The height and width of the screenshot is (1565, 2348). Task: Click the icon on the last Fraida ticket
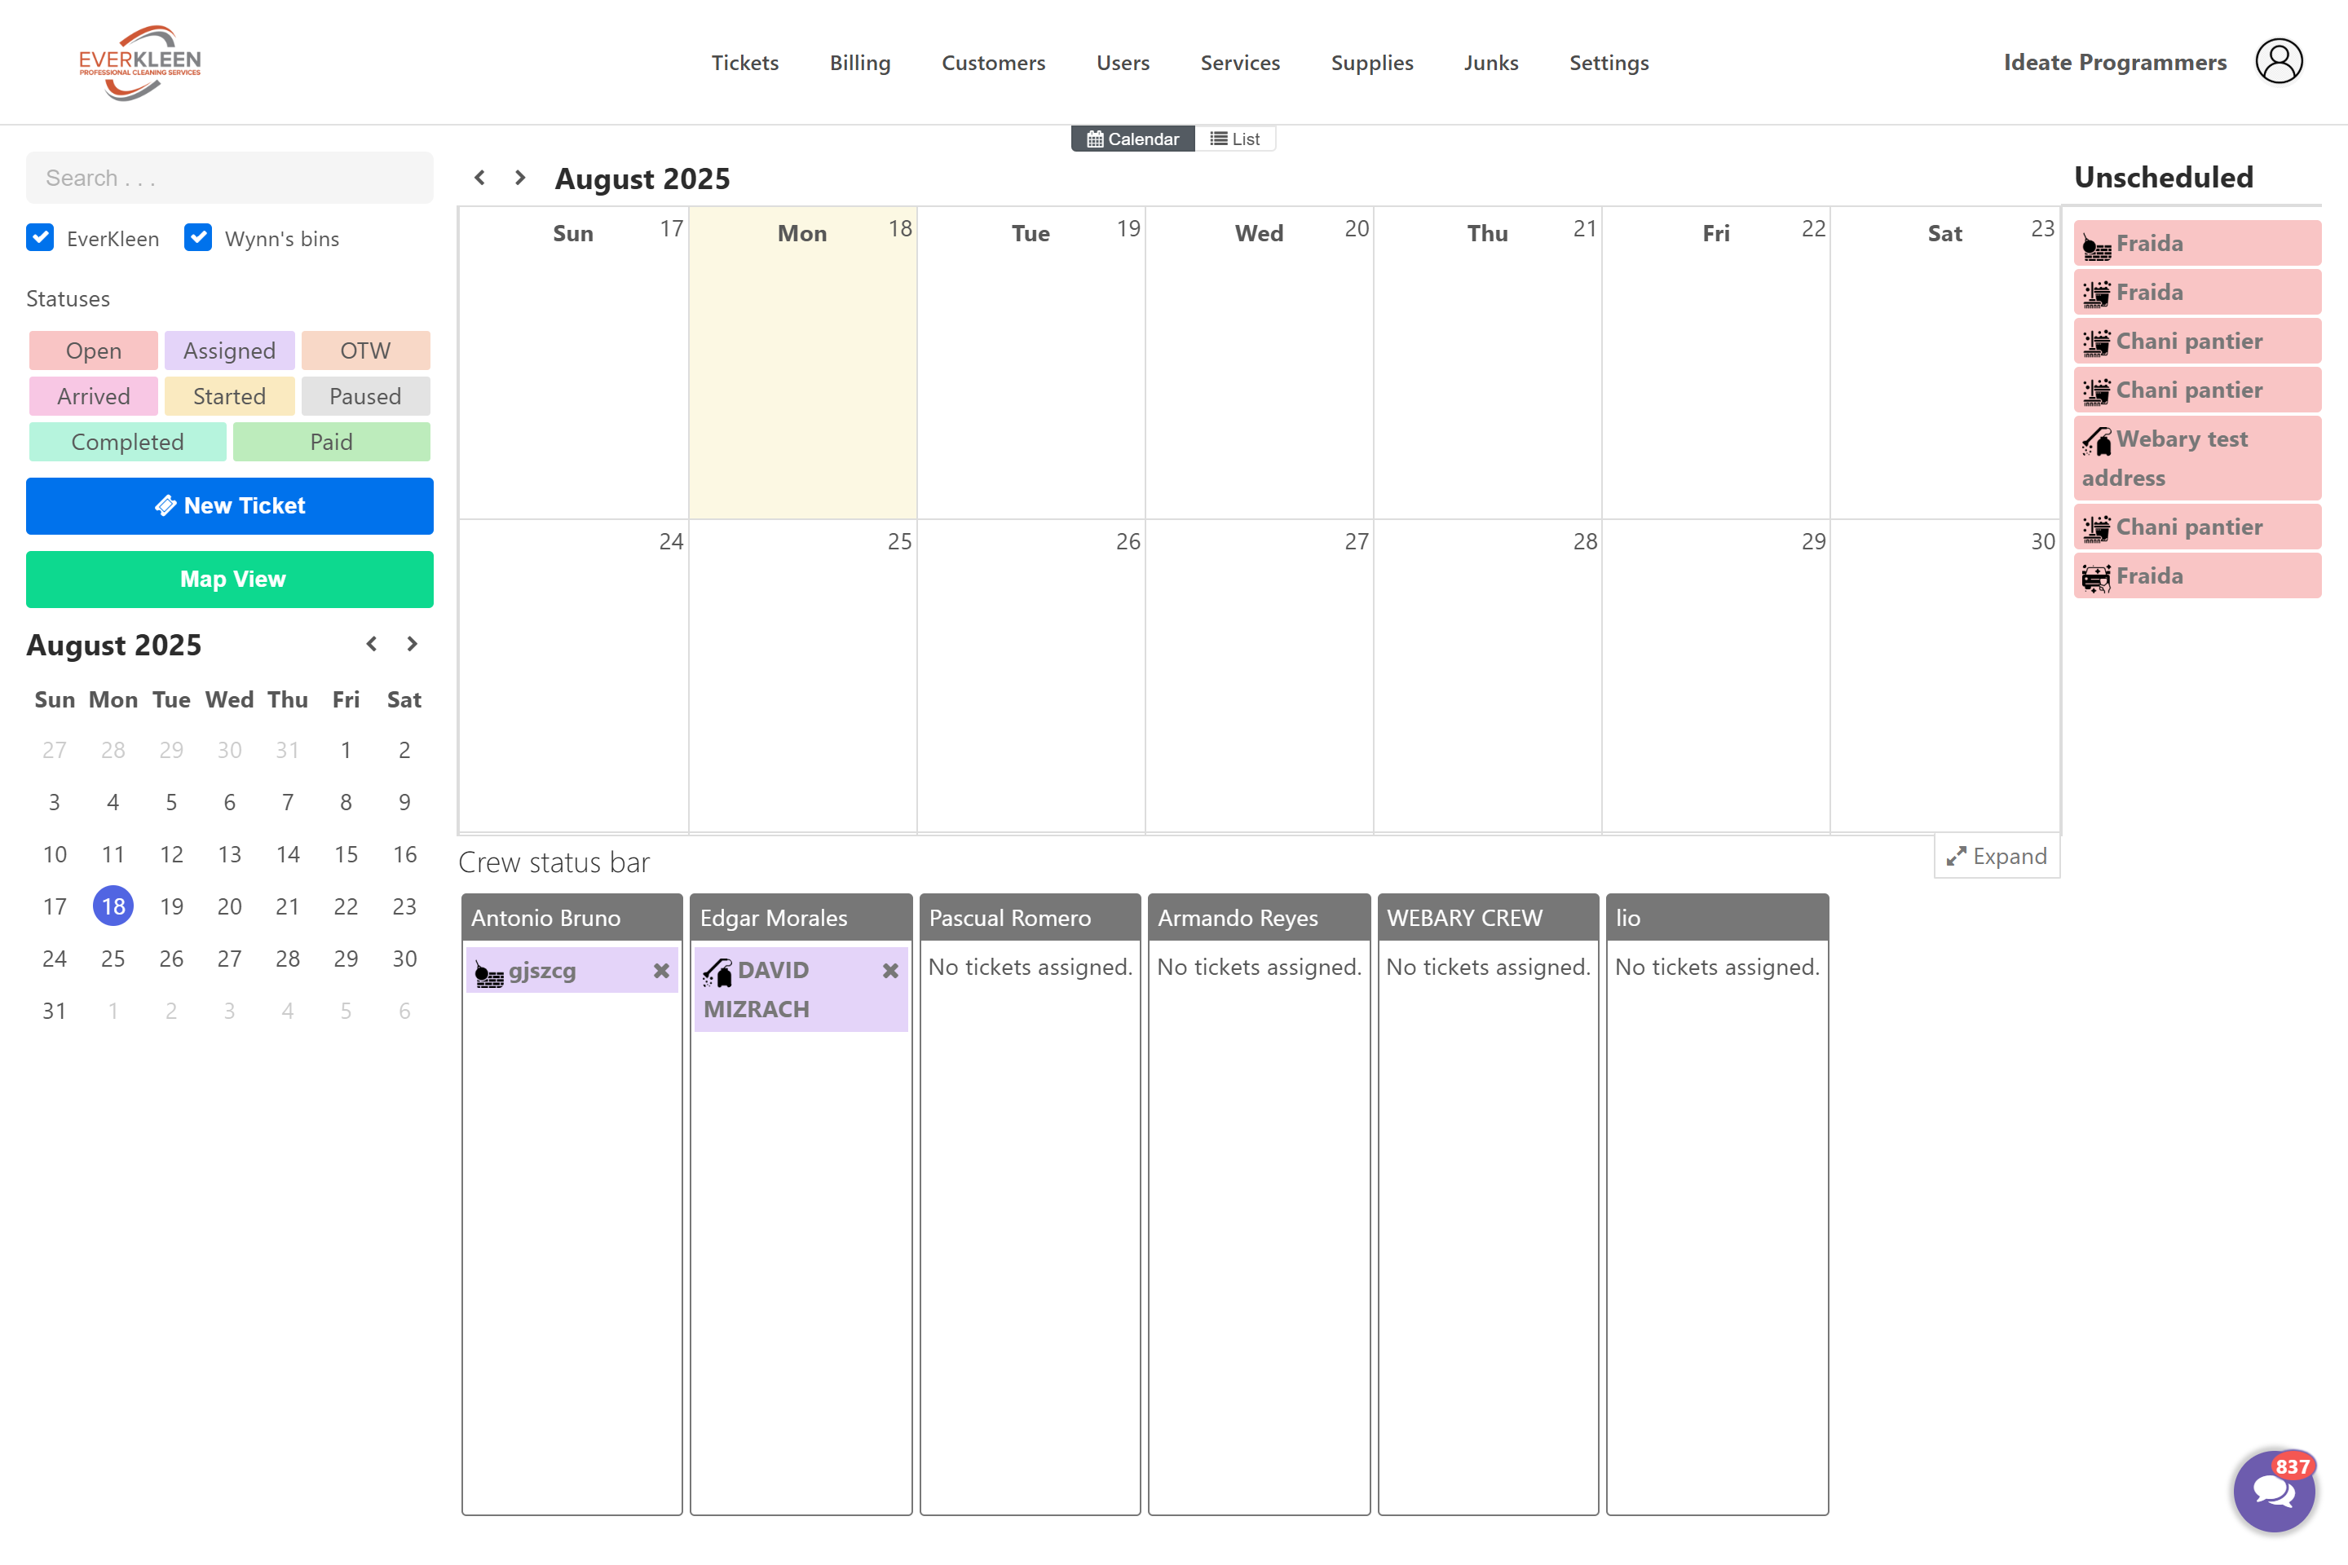(2096, 577)
